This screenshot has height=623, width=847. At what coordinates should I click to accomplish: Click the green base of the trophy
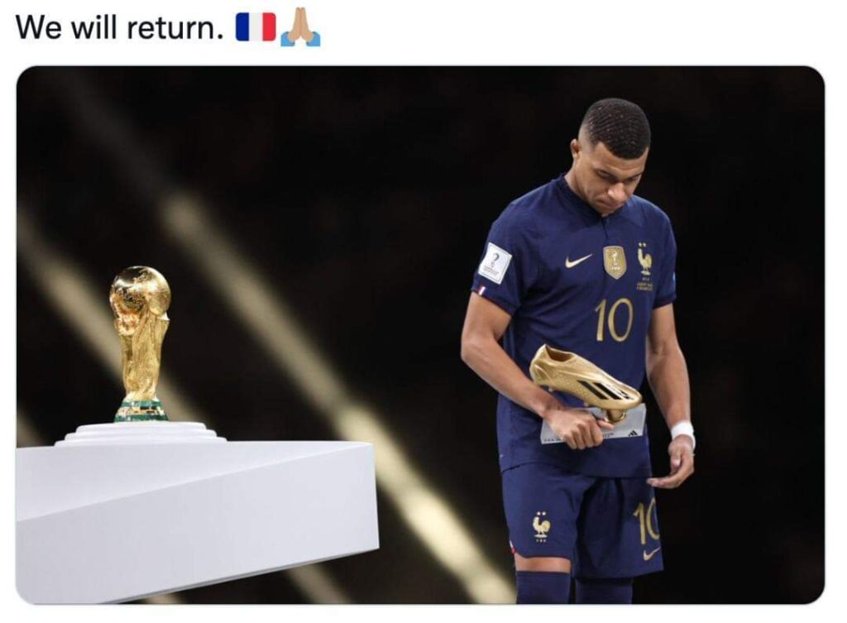point(141,411)
